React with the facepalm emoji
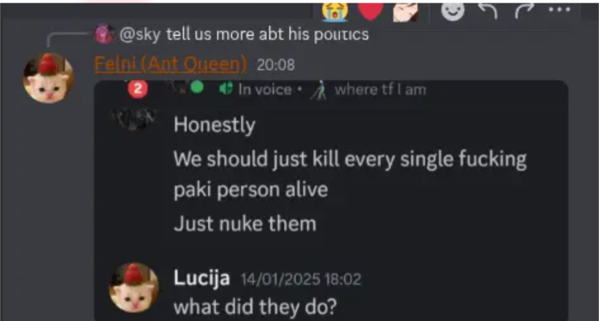 [406, 12]
